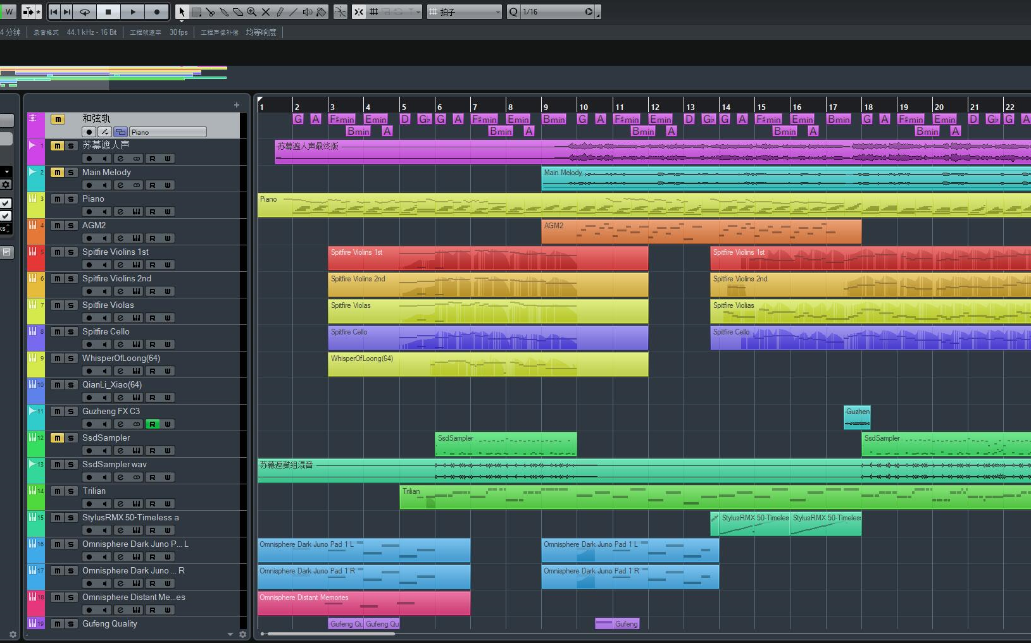The height and width of the screenshot is (643, 1031).
Task: Select the Play speaker tool
Action: pos(308,11)
